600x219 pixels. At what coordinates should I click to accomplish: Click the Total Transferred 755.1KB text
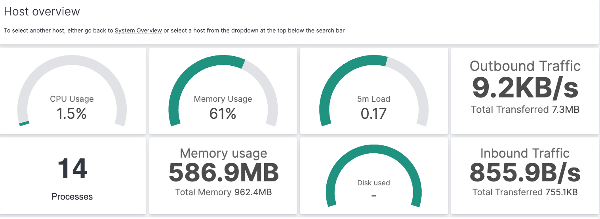(525, 192)
